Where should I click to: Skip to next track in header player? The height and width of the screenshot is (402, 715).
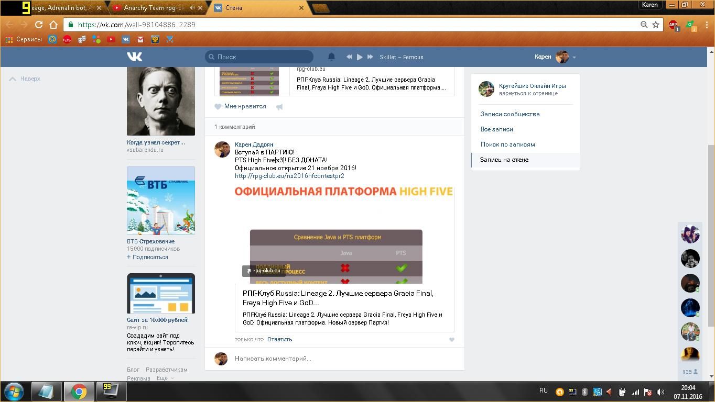coord(370,57)
